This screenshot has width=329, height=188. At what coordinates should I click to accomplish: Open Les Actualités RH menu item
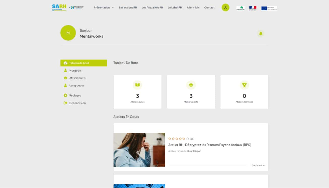(x=152, y=8)
